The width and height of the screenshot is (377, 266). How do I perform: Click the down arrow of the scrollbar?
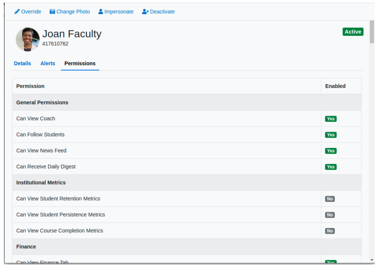pyautogui.click(x=372, y=260)
